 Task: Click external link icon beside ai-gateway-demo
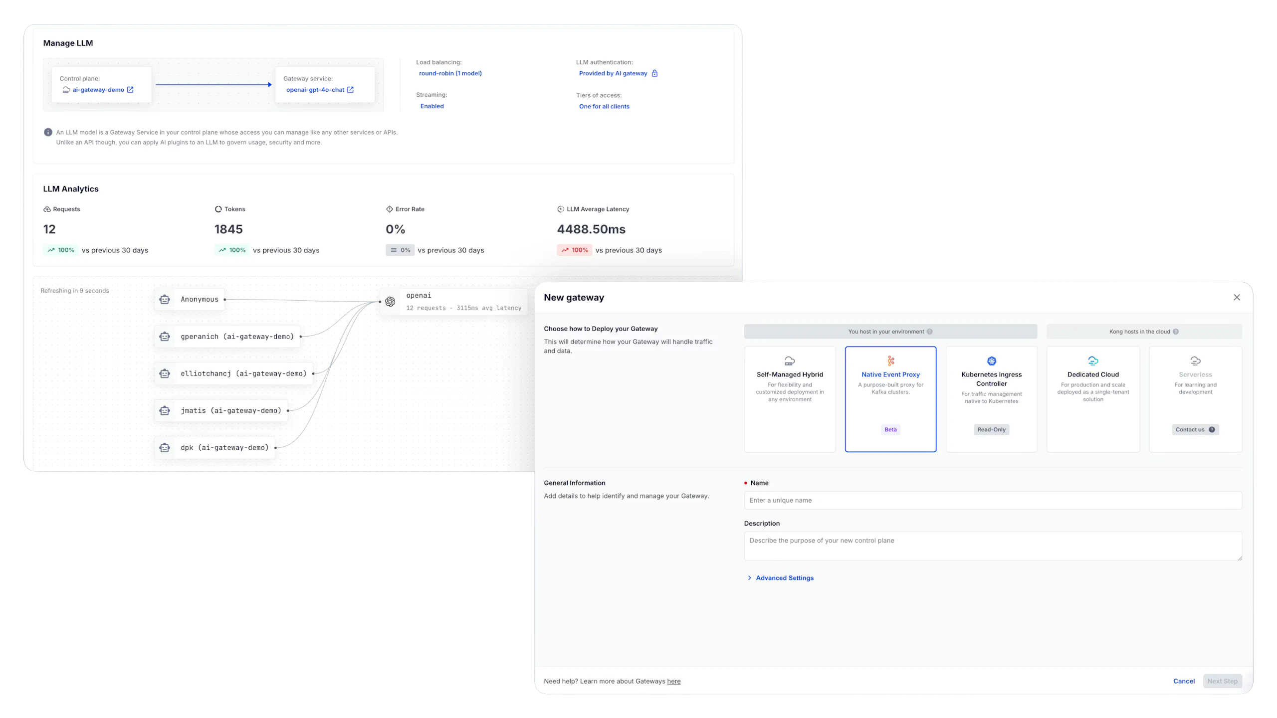point(130,90)
